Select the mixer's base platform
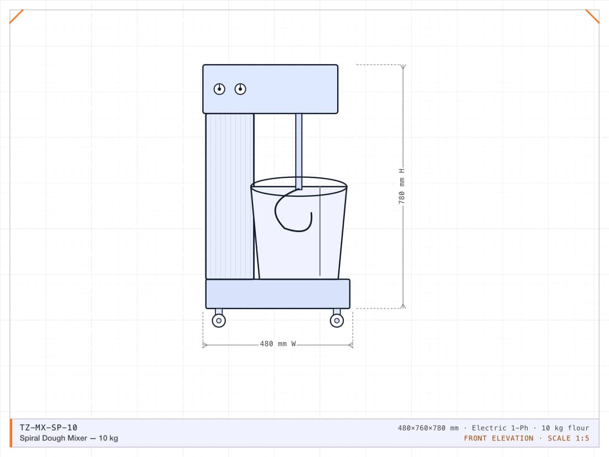The height and width of the screenshot is (457, 609). pos(278,294)
